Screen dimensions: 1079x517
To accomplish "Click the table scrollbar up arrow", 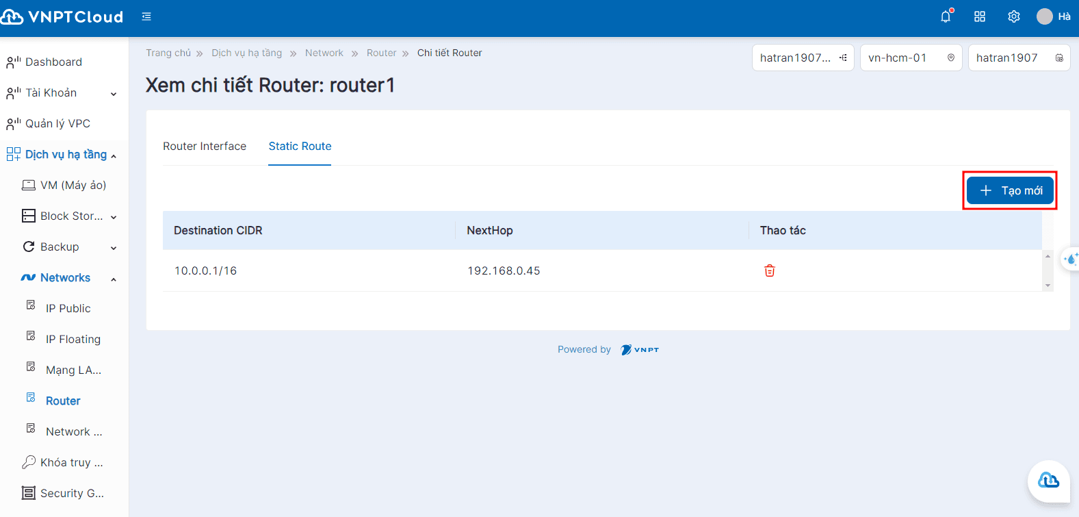I will (1048, 256).
